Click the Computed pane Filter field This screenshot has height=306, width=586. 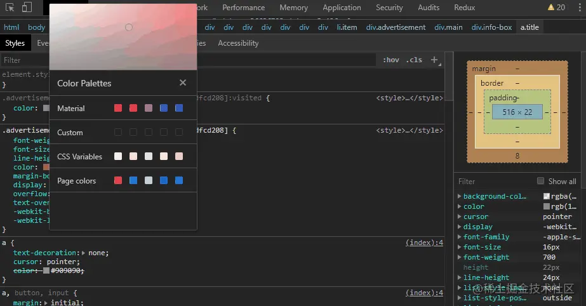[x=495, y=181]
